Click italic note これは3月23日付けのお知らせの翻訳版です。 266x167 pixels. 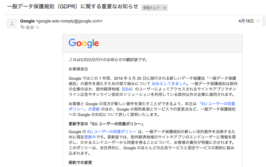click(108, 60)
